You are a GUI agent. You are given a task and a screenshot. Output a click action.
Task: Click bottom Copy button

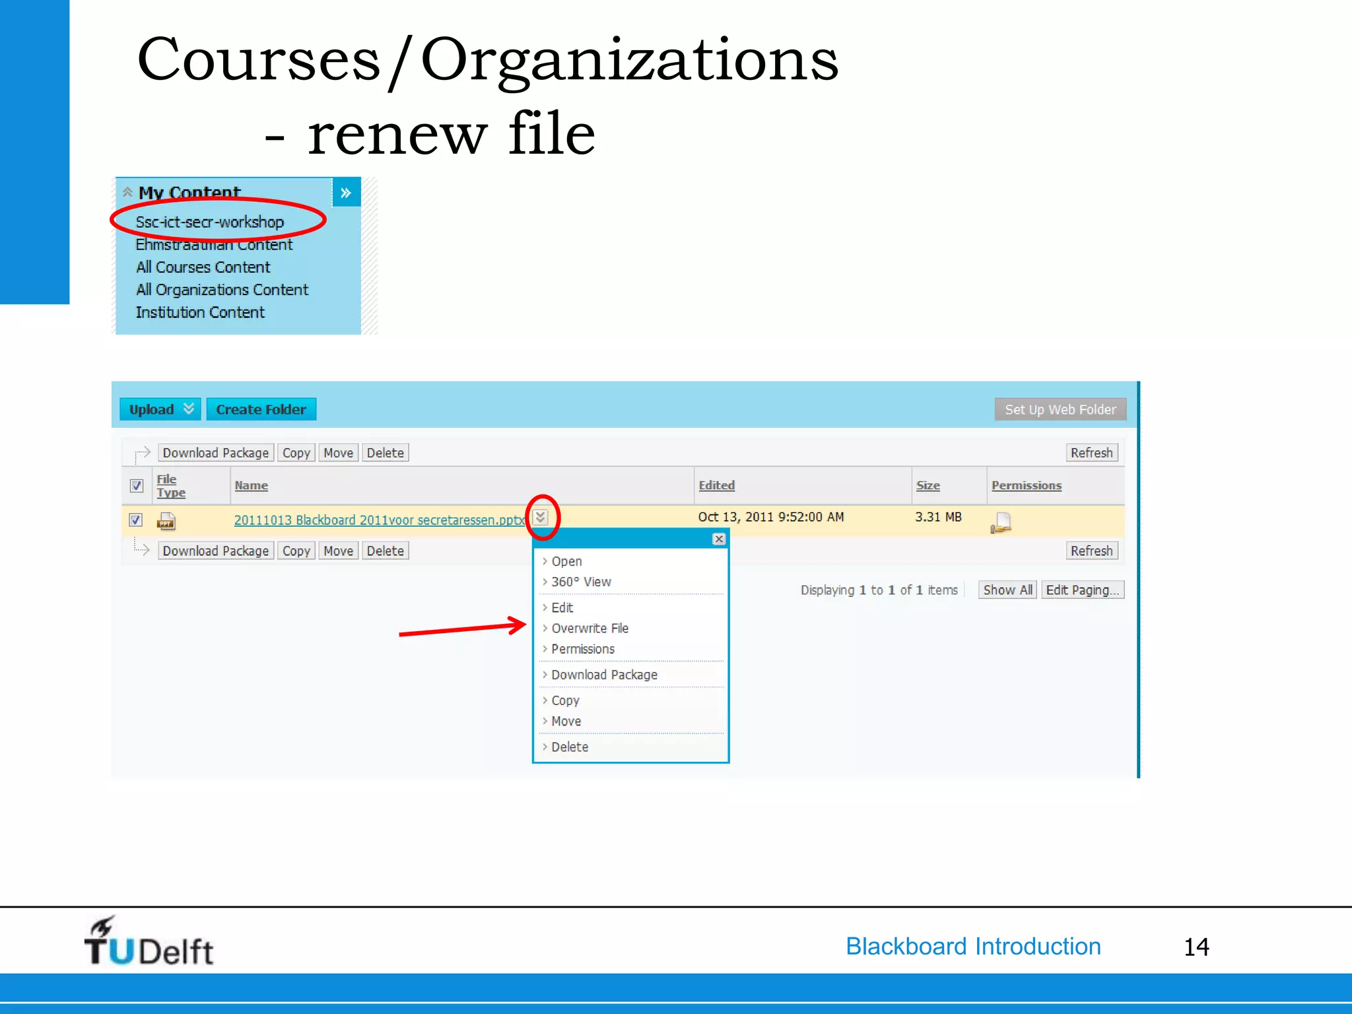(296, 551)
